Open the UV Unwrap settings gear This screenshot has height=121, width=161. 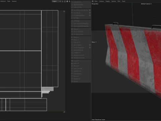click(90, 13)
